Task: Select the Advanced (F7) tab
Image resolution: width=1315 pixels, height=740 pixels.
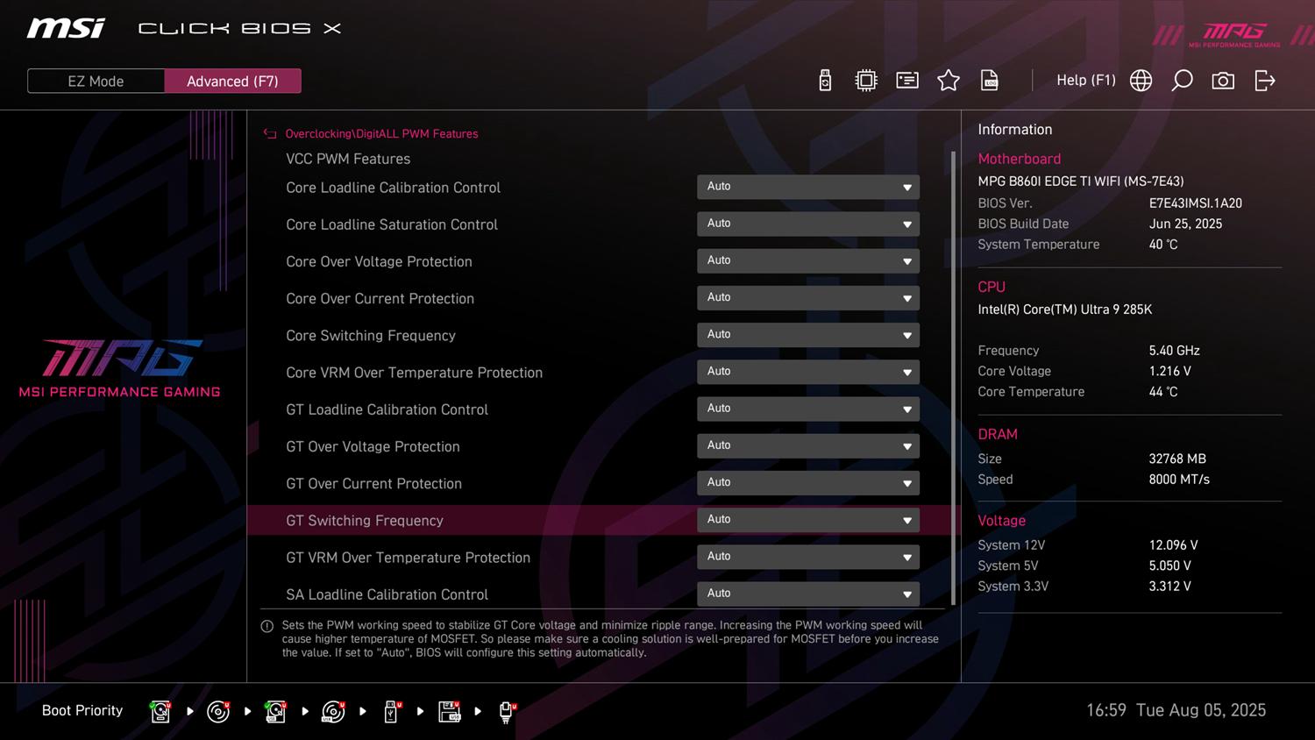Action: coord(232,81)
